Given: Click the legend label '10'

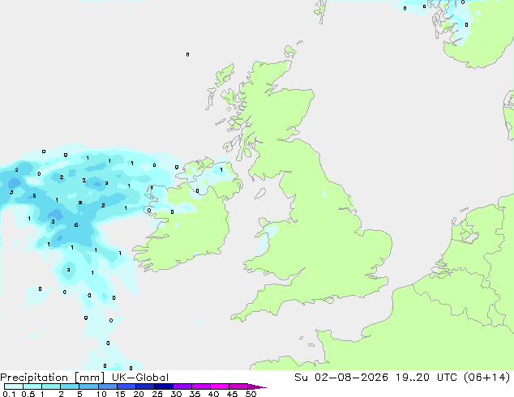Looking at the screenshot, I should coord(101,394).
